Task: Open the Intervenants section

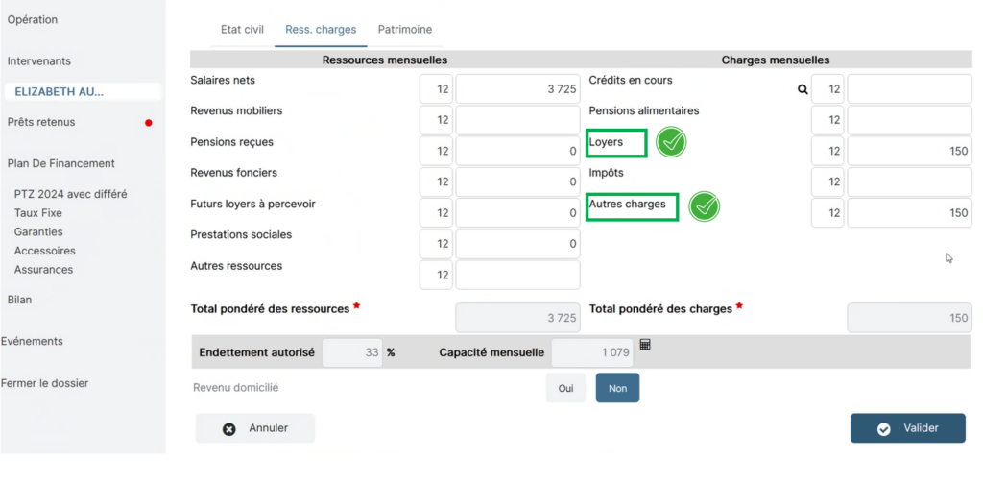Action: [39, 60]
